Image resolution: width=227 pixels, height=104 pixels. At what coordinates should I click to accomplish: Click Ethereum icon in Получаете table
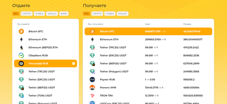tap(92, 39)
